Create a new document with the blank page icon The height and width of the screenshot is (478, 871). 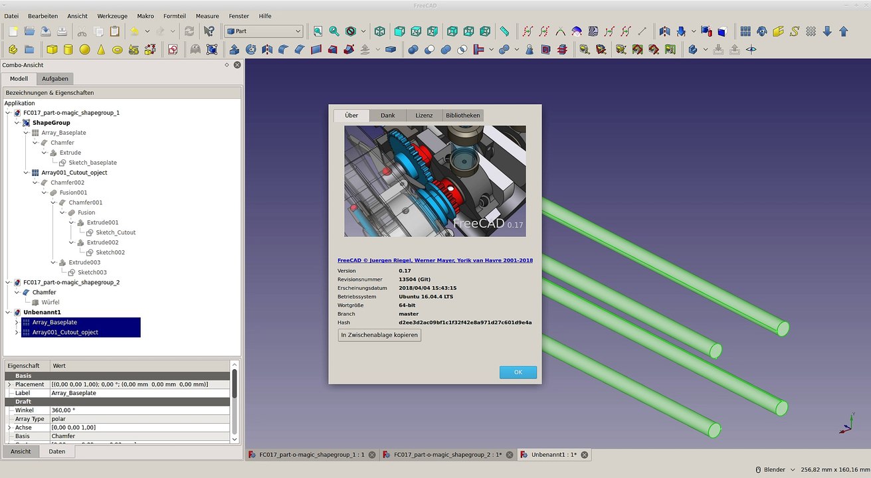pyautogui.click(x=13, y=31)
